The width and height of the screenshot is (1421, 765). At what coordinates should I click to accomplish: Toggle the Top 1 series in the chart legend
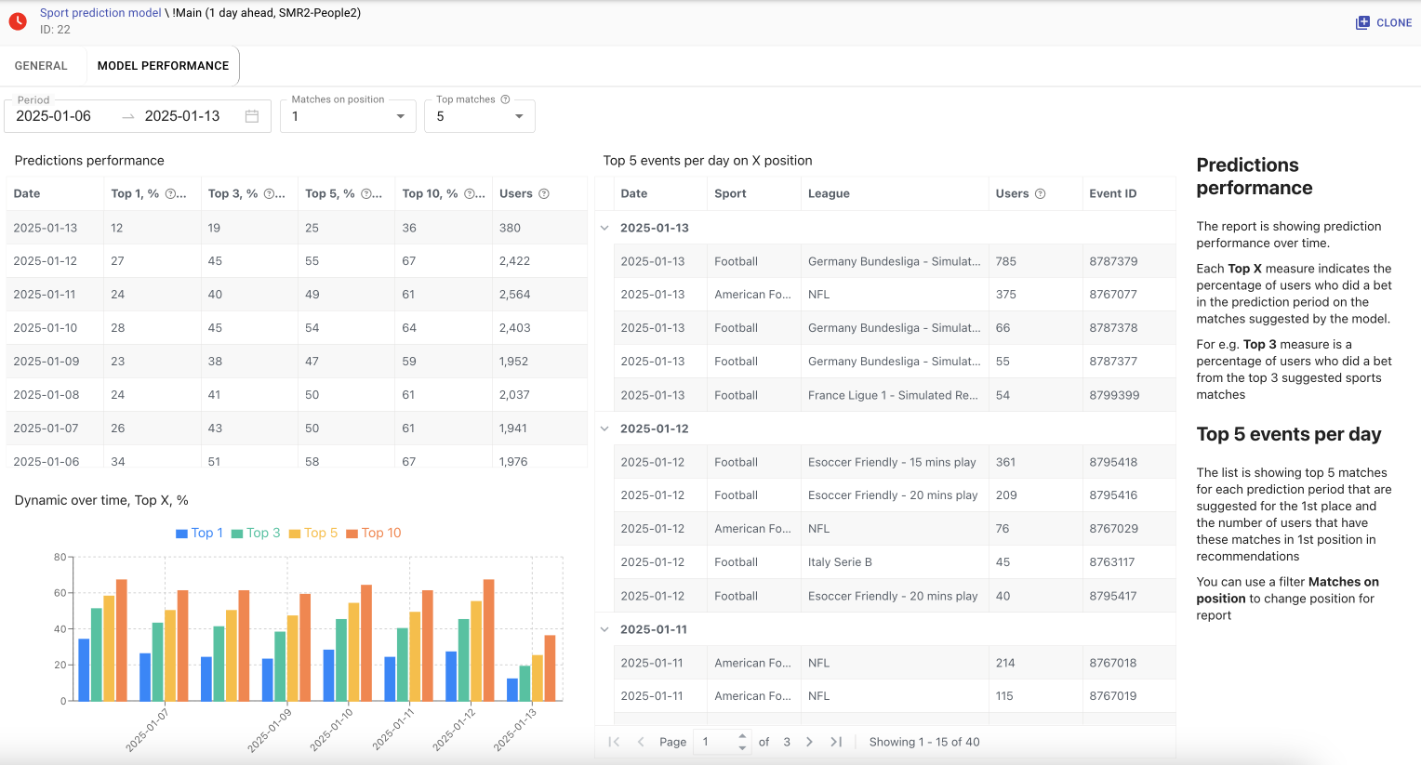[x=200, y=534]
